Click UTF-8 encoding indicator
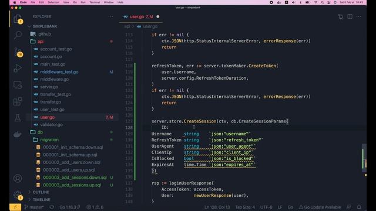 (266, 207)
